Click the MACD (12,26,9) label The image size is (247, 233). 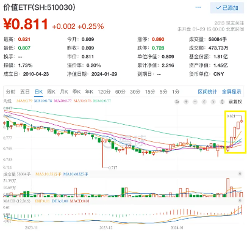[x=17, y=201]
